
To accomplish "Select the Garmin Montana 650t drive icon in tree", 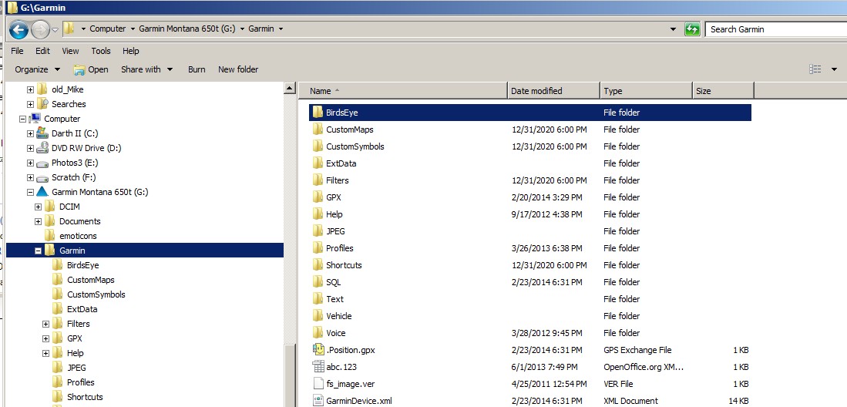I will click(42, 192).
